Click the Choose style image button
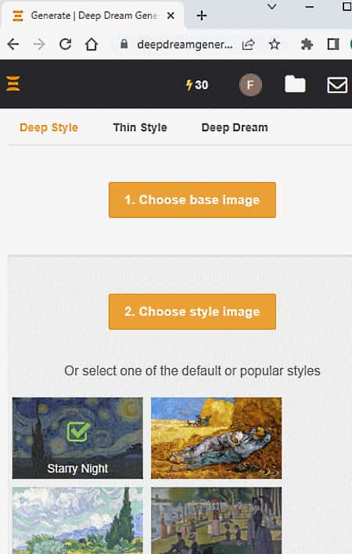The image size is (352, 554). 192,312
